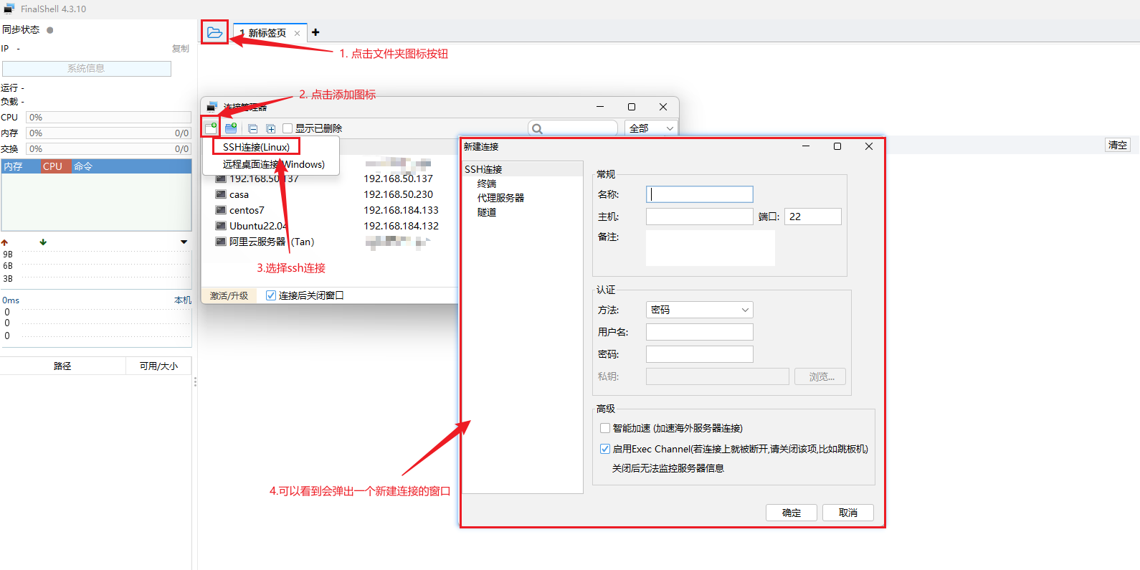Select 终端 in the settings tree
Screen dimensions: 1140x570
(487, 184)
